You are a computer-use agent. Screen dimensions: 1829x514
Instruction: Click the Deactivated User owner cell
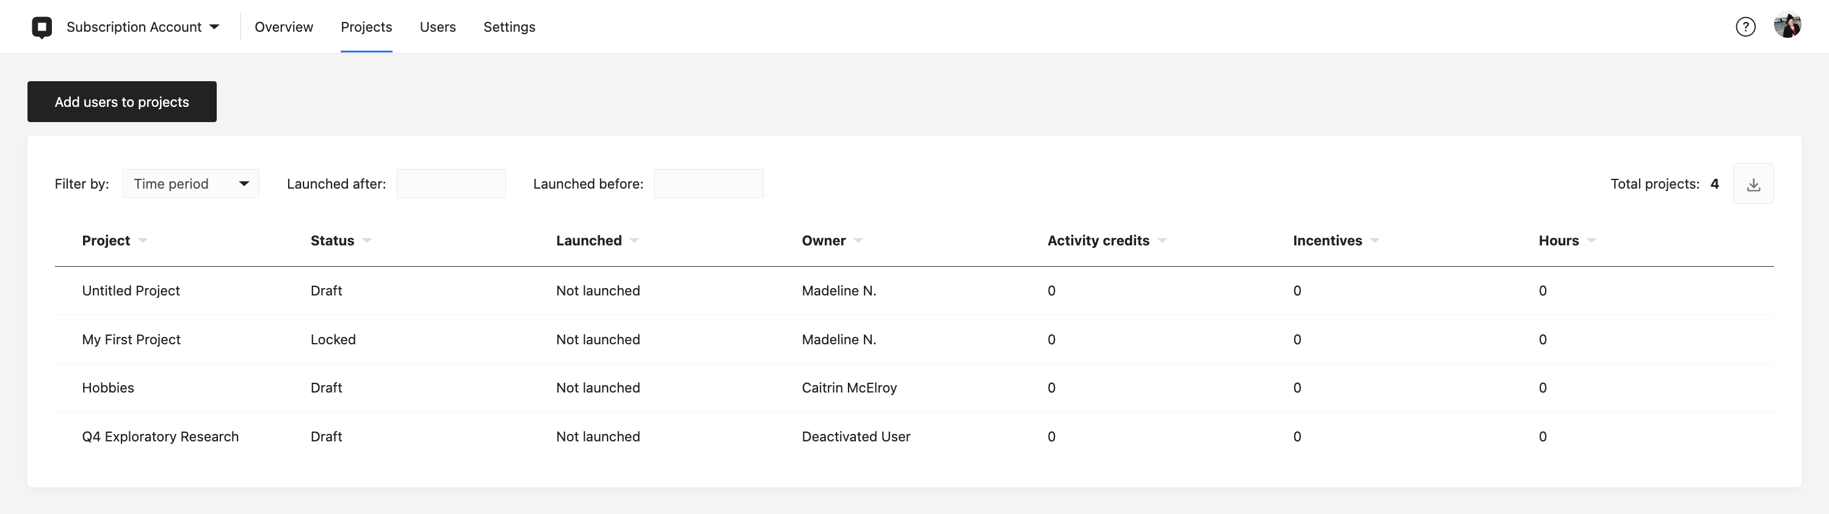pyautogui.click(x=857, y=436)
